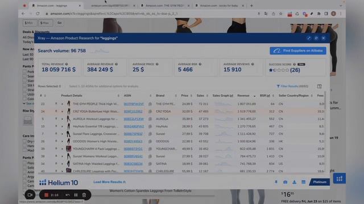The image size is (364, 204).
Task: Expand ODODOS Women's row details
Action: coord(62,141)
